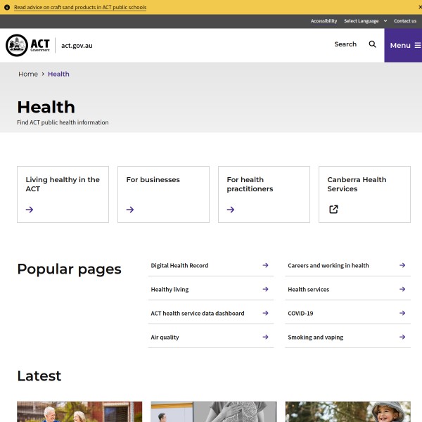Click the ACT Government logo
This screenshot has height=422, width=422.
click(28, 45)
